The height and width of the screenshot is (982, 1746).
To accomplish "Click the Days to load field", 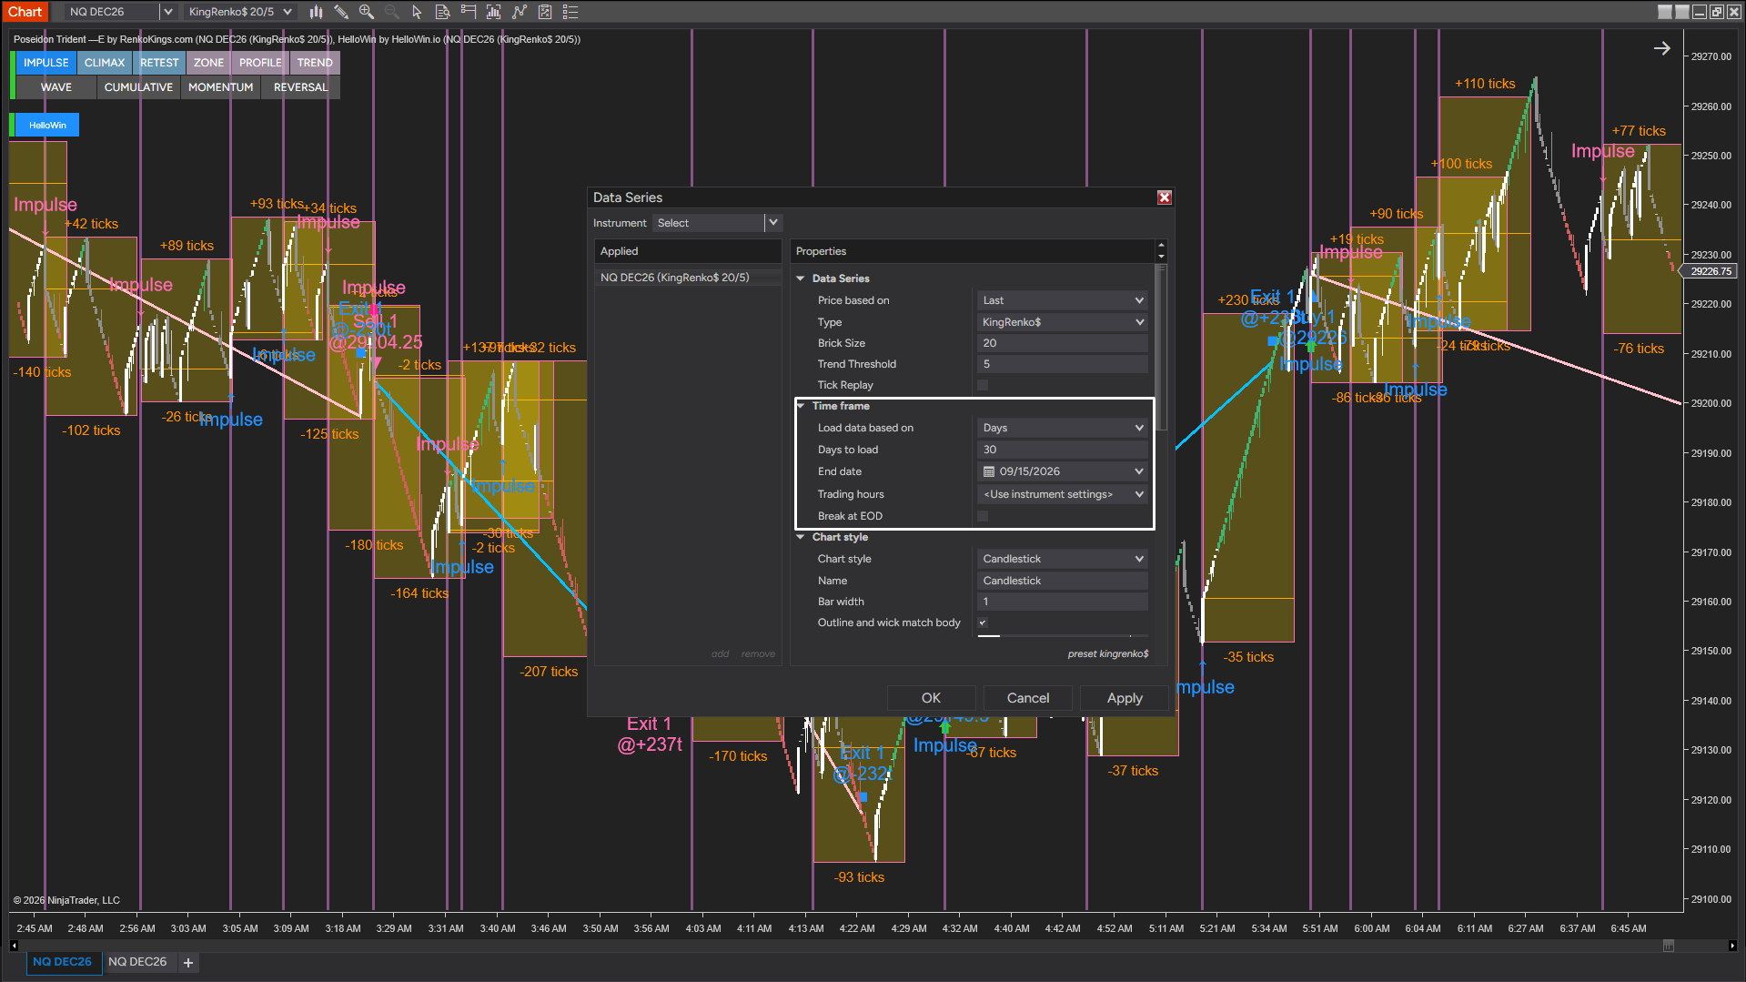I will tap(1062, 450).
